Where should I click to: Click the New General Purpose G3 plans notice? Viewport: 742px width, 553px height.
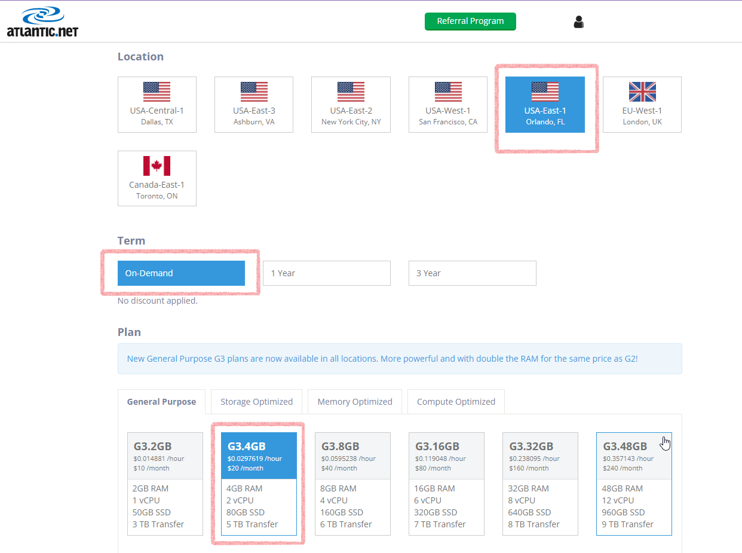click(400, 359)
